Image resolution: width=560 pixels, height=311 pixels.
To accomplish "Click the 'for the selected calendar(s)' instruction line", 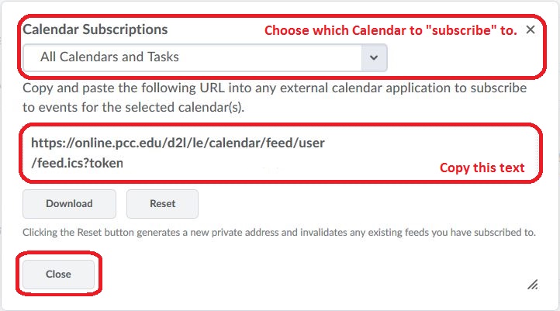I will click(x=133, y=107).
